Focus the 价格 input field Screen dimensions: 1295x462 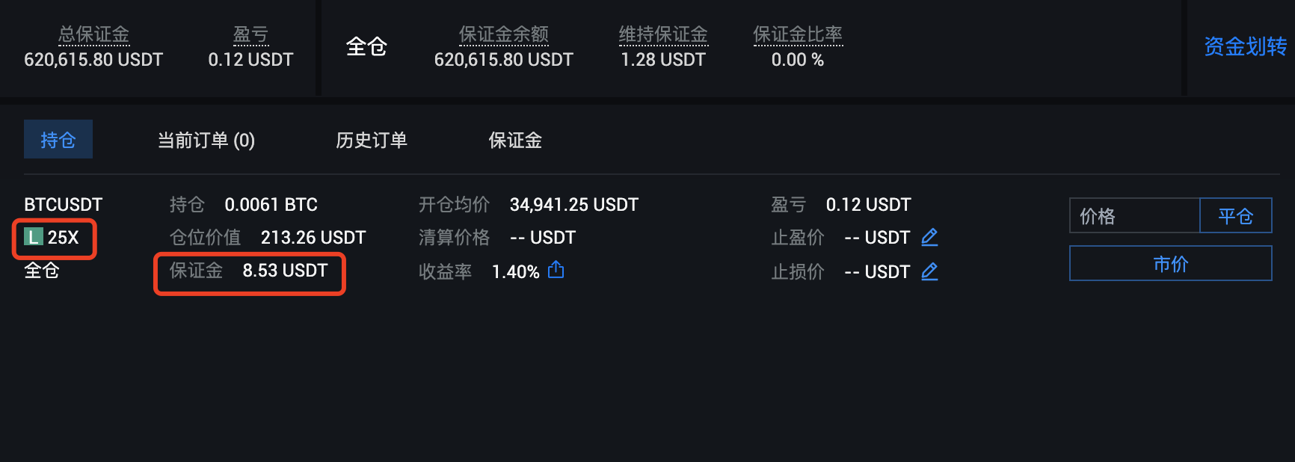tap(1134, 216)
